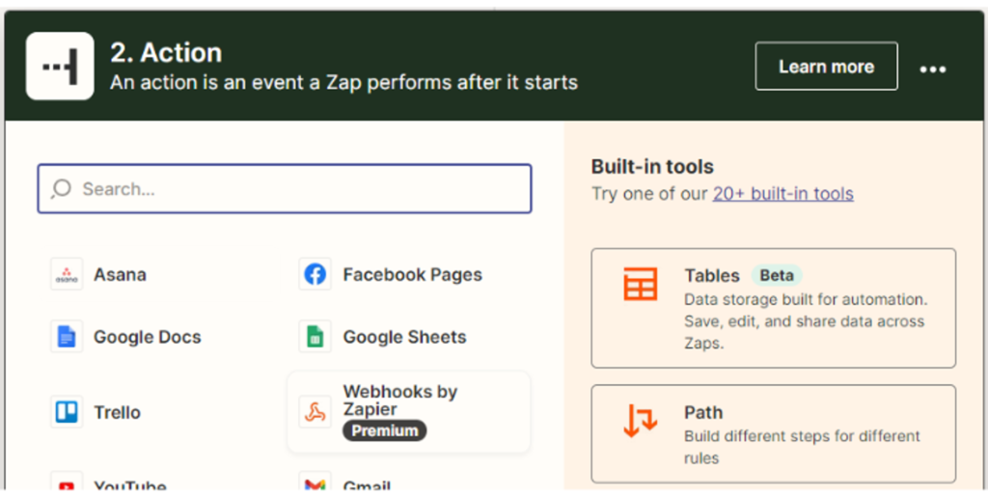Image resolution: width=988 pixels, height=498 pixels.
Task: Open the three-dots more options menu
Action: [x=933, y=69]
